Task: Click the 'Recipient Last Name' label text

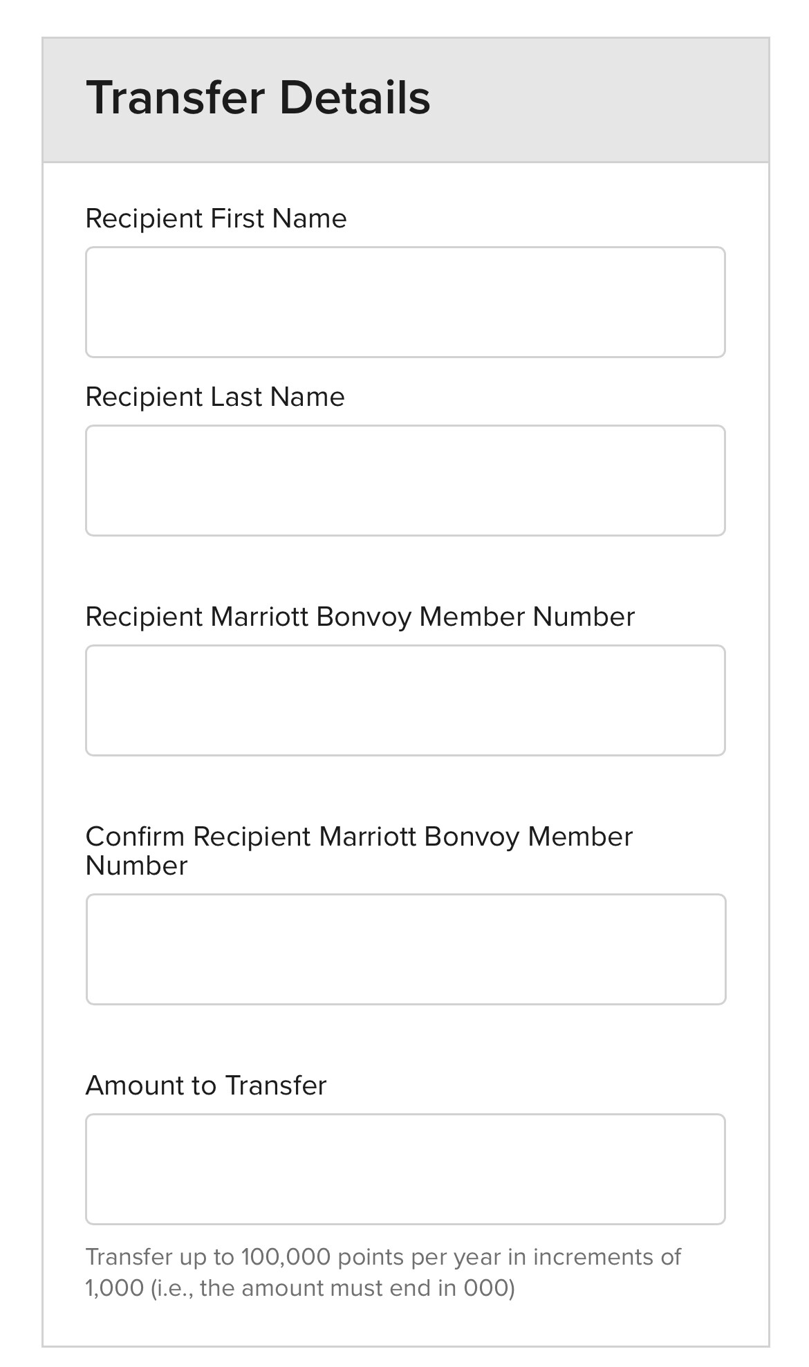Action: pos(215,397)
